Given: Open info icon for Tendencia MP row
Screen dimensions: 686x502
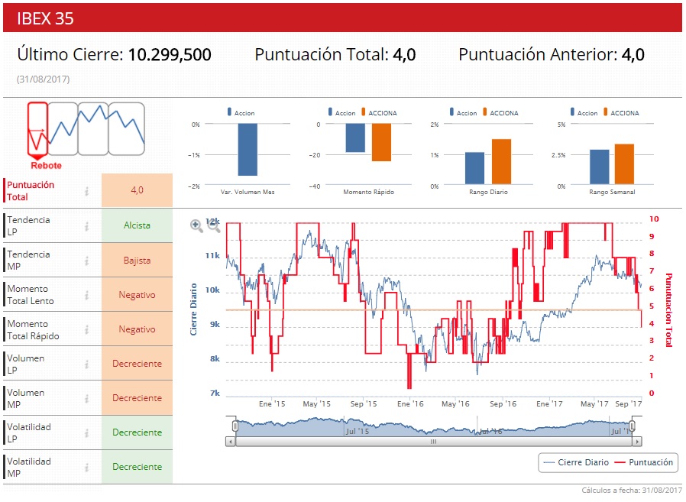Looking at the screenshot, I should pyautogui.click(x=86, y=261).
